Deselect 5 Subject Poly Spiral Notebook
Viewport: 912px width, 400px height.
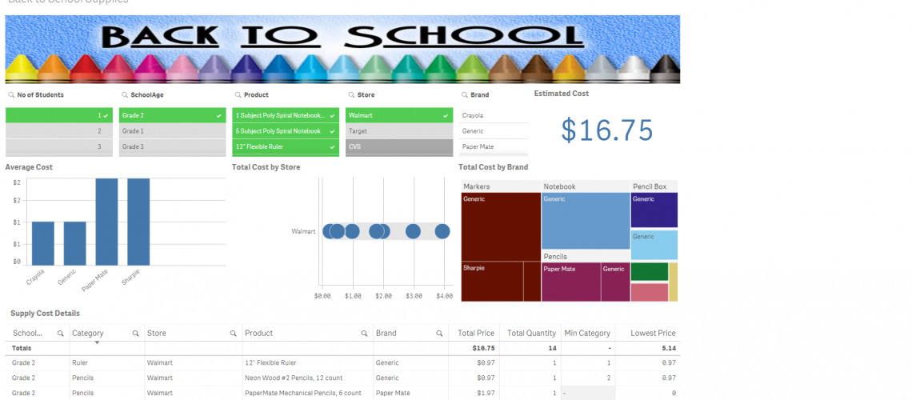point(286,131)
